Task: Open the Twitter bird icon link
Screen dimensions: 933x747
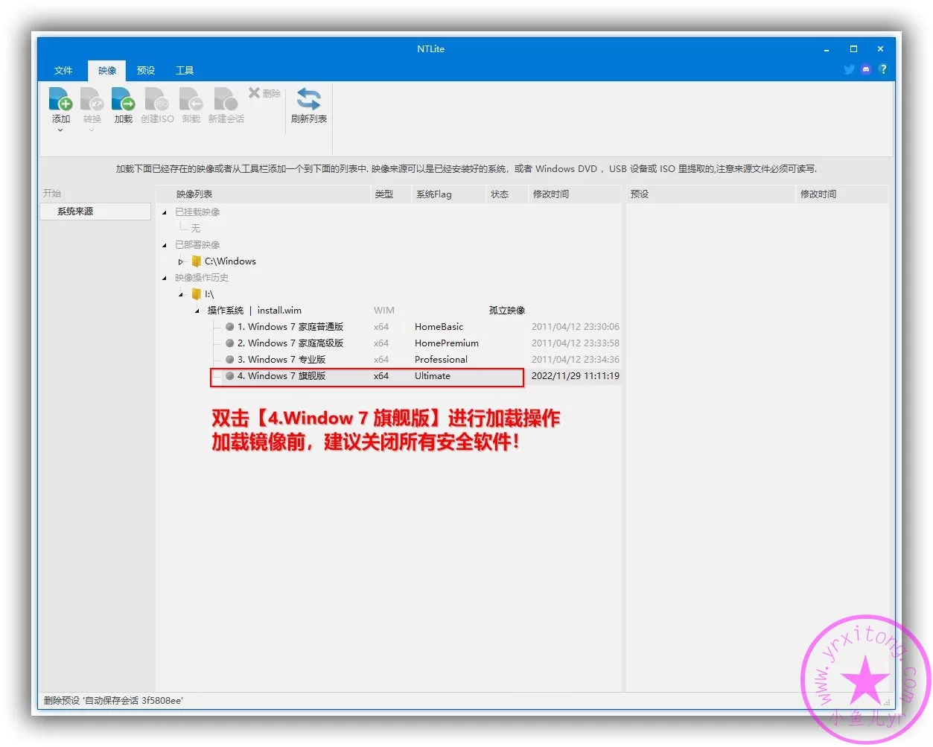Action: [849, 69]
